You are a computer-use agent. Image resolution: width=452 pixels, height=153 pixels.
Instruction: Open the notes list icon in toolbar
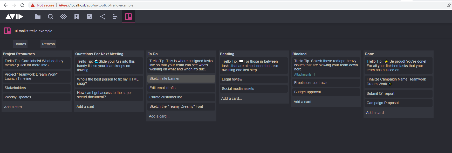pyautogui.click(x=90, y=17)
